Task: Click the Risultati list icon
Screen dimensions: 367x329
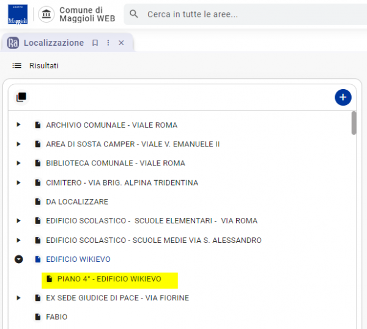Action: pos(17,66)
